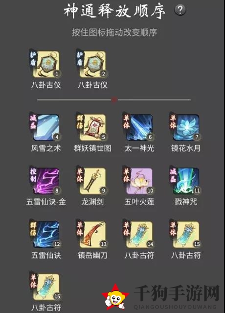Screen dimensions: 225x313
Task: Tap the 戮神咒 skill icon
Action: pyautogui.click(x=186, y=181)
